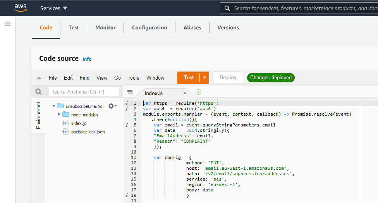
Task: Open a new tab with plus icon
Action: tap(198, 92)
